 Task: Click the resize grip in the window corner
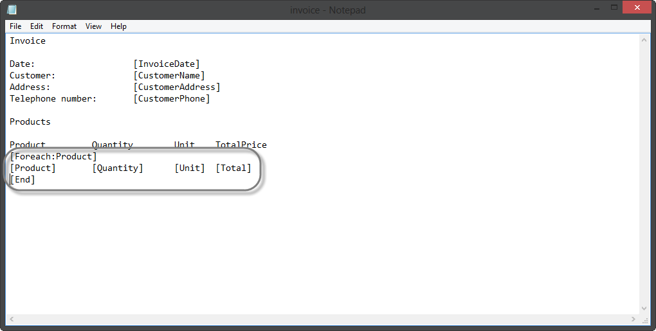click(644, 319)
